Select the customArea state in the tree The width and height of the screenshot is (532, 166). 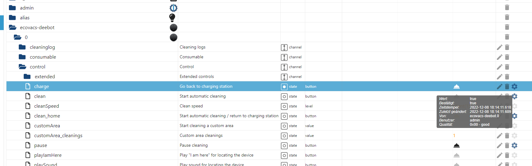point(47,126)
